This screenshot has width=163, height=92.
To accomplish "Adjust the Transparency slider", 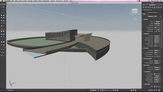I will click(156, 31).
